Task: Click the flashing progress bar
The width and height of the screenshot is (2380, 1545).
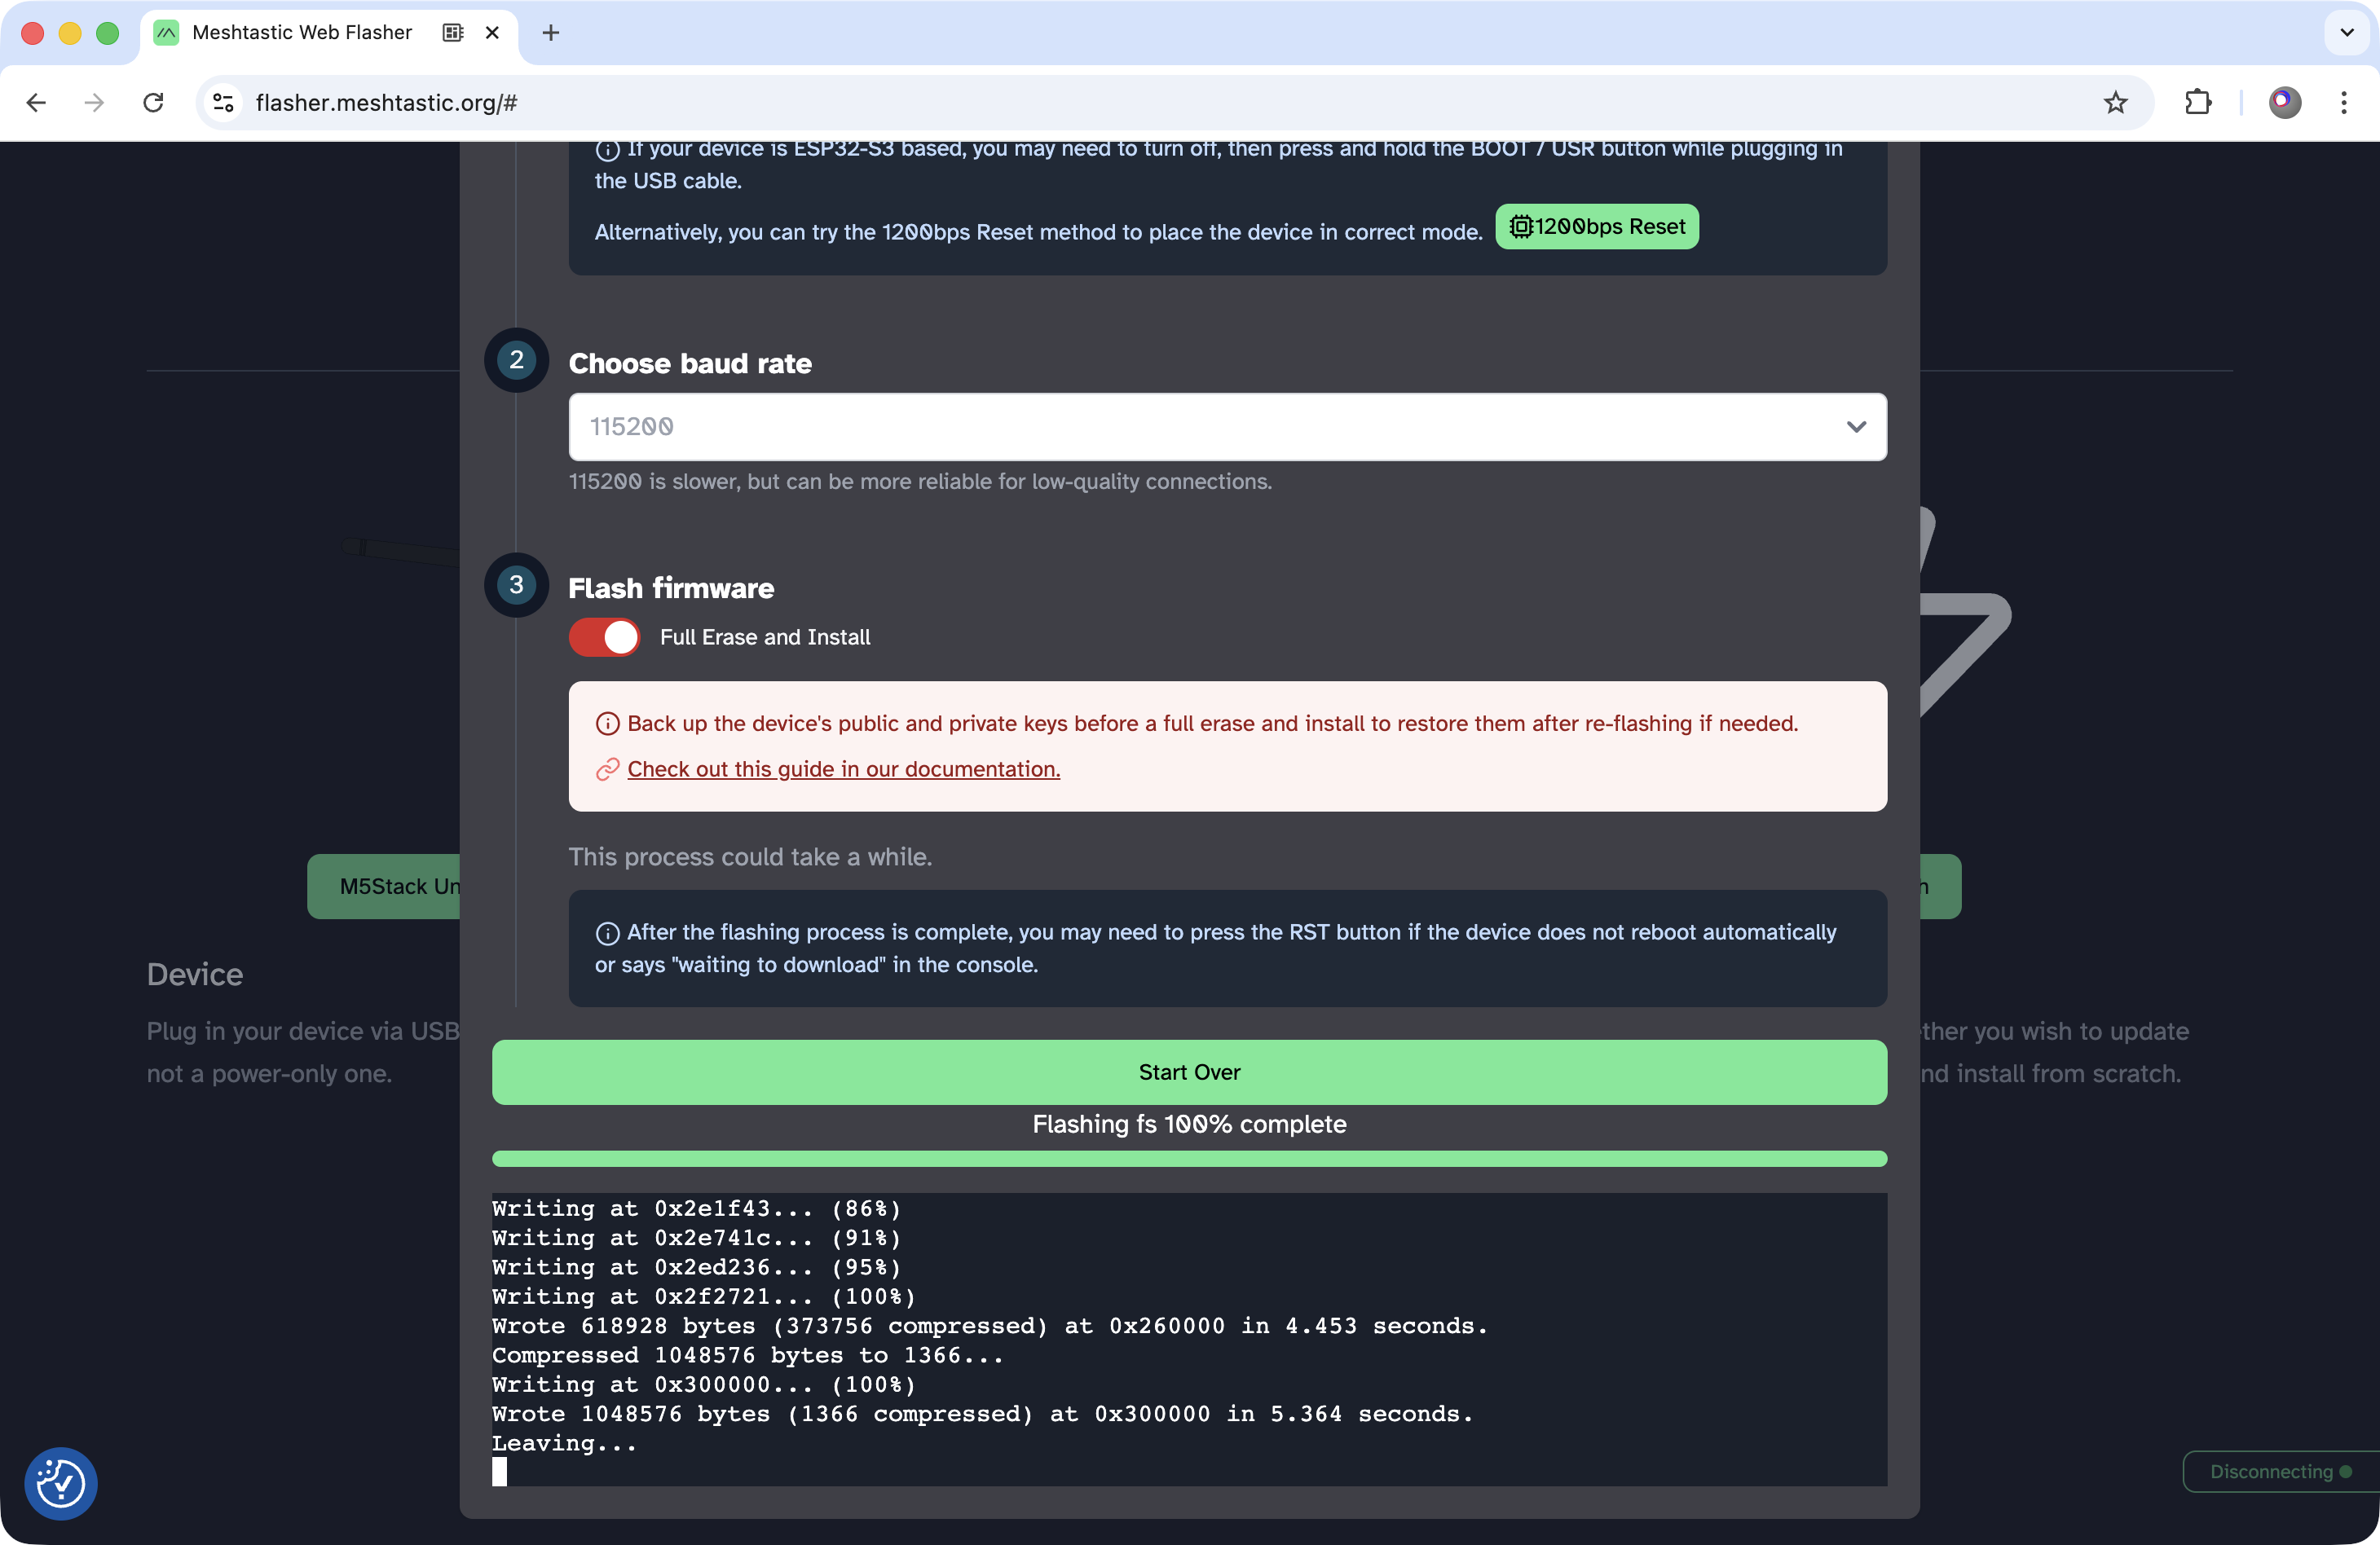Action: 1189,1159
